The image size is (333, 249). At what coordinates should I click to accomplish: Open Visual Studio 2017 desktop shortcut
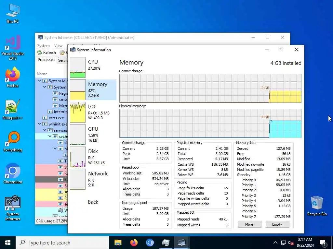coord(13,47)
